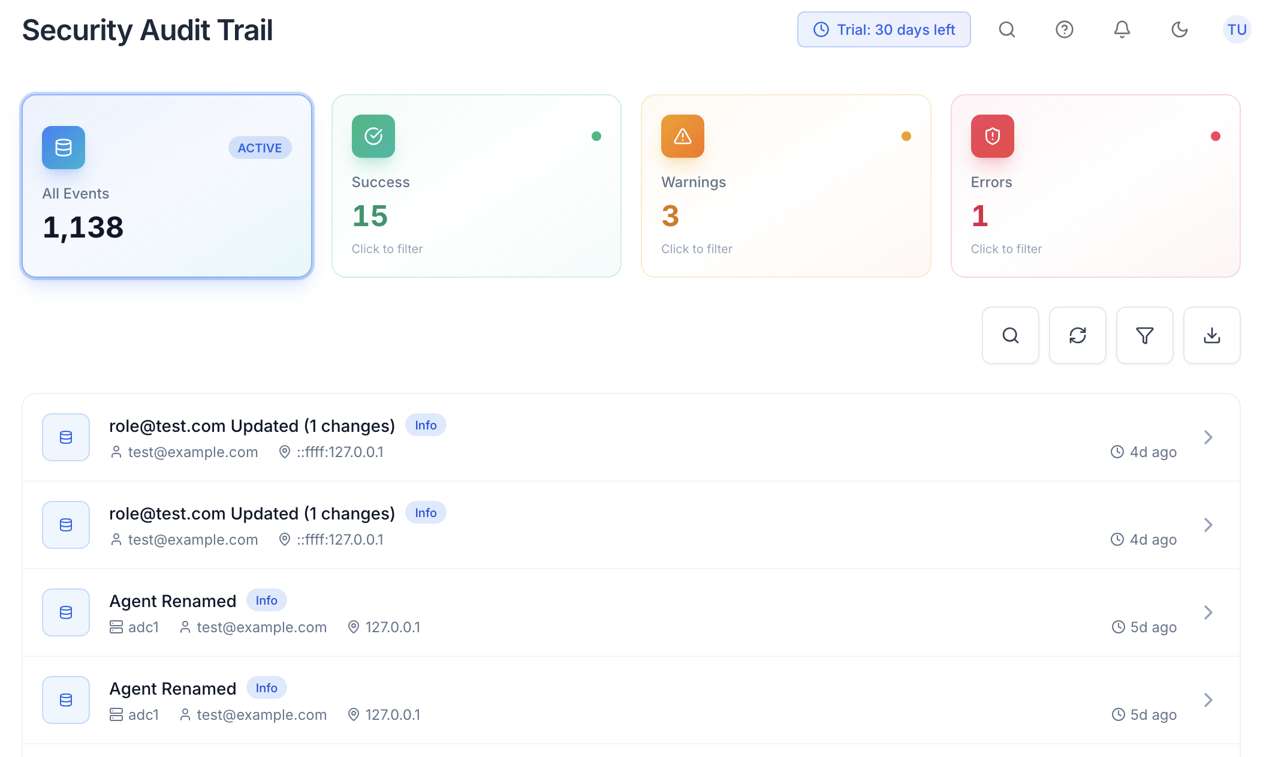Open the filter options funnel icon
Screen dimensions: 1266x757
[x=1144, y=335]
